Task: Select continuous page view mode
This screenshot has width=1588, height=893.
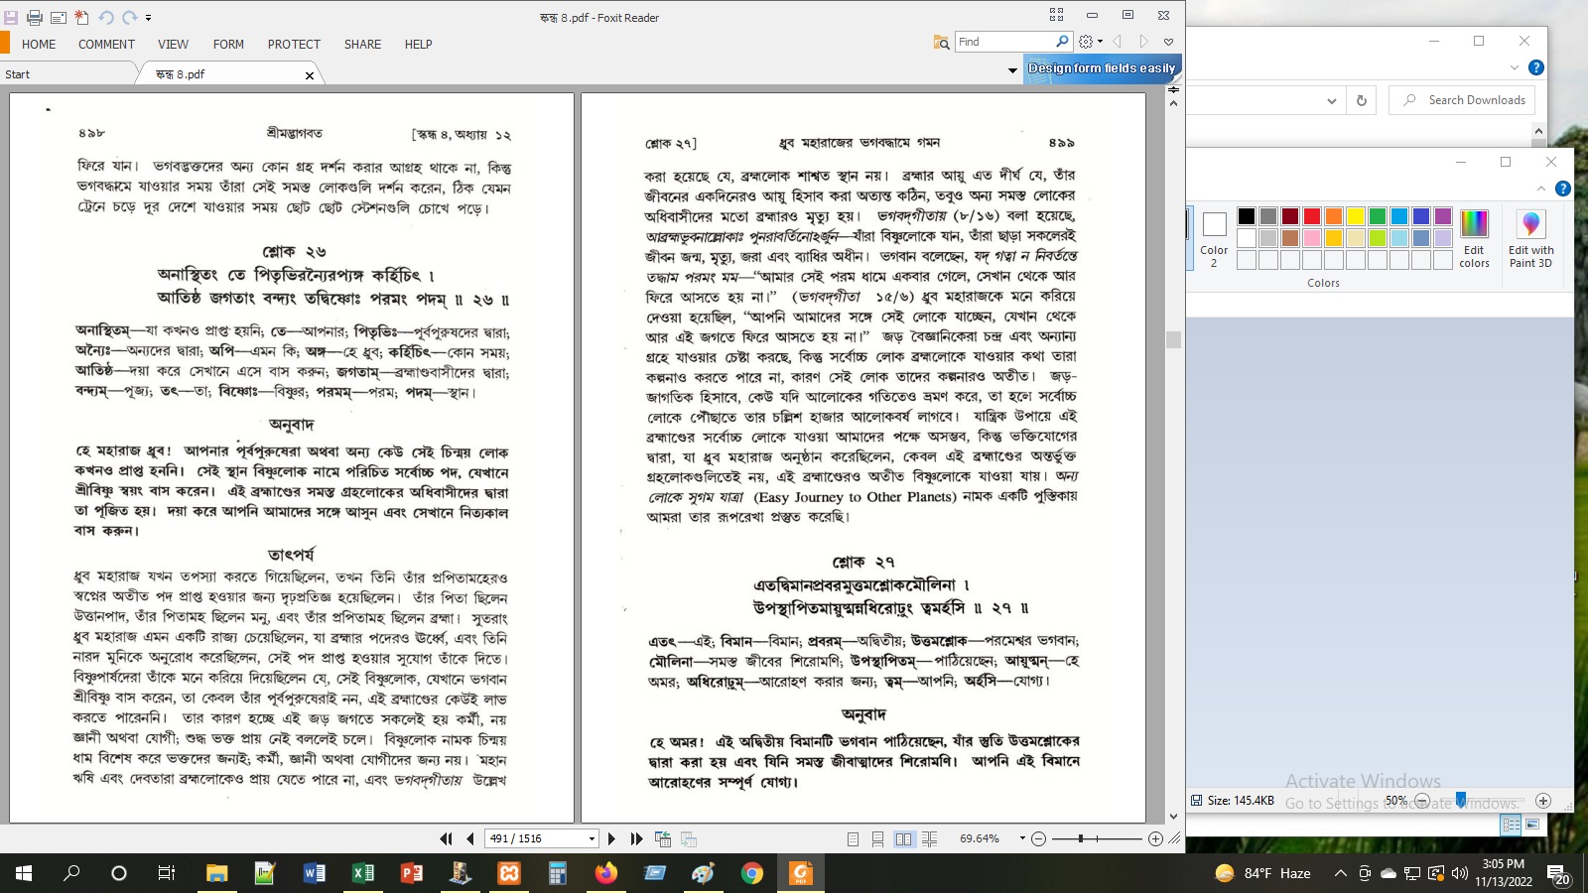Action: (877, 839)
